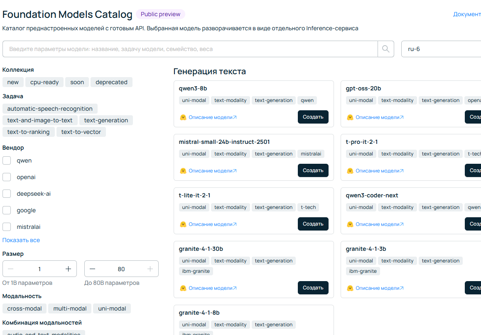
Task: Check the openai vendor checkbox
Action: pyautogui.click(x=7, y=177)
